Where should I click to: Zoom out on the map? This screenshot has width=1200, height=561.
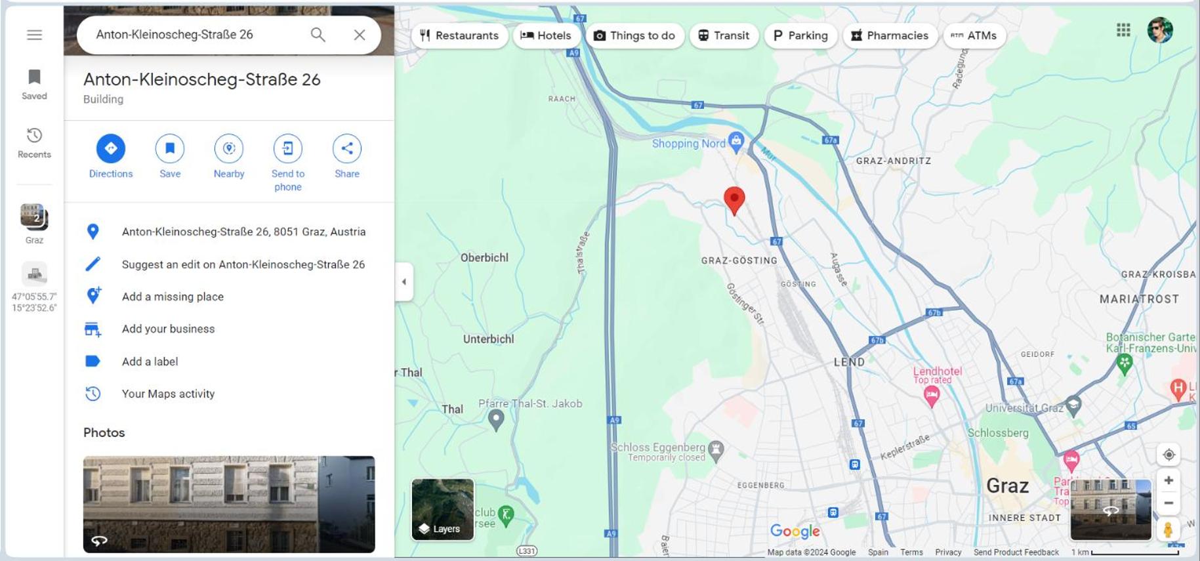pos(1169,503)
